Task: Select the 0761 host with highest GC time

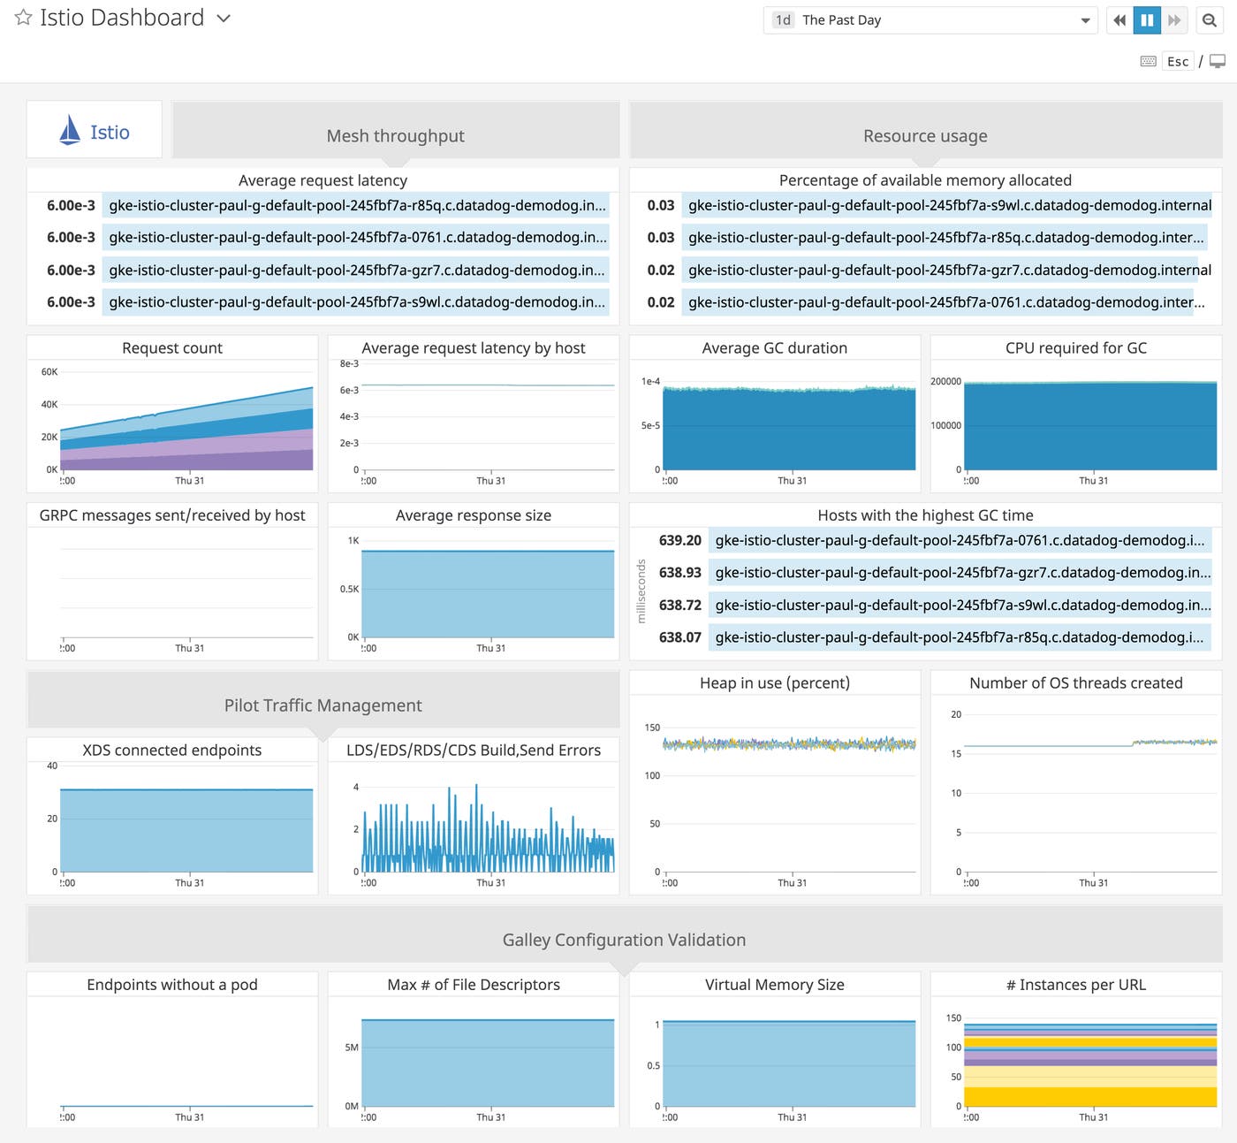Action: (959, 540)
